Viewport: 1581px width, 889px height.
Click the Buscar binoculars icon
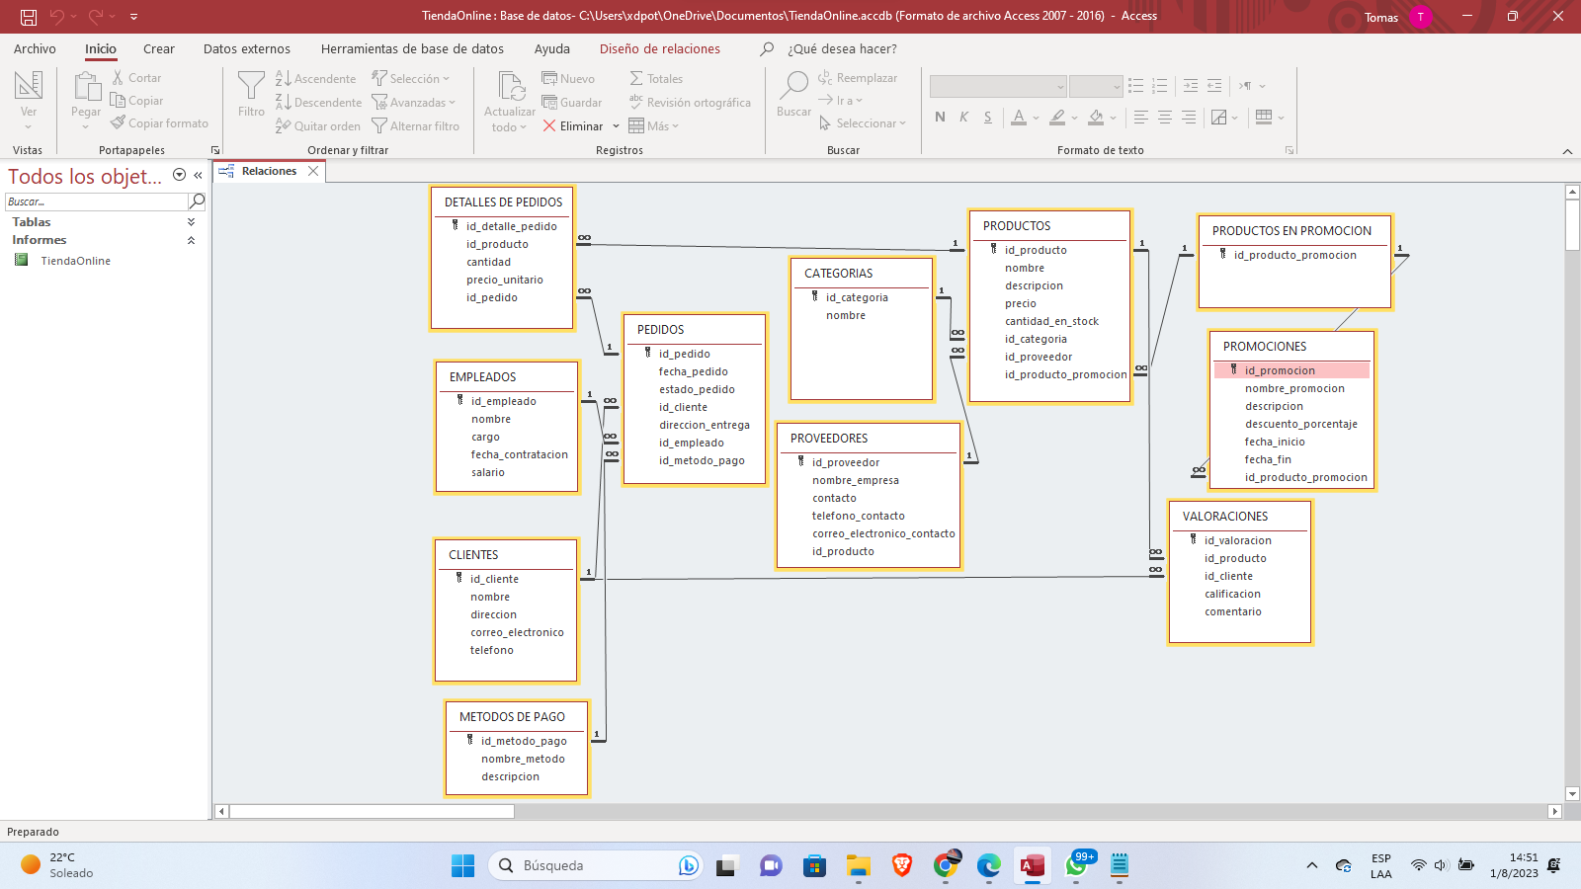coord(793,87)
